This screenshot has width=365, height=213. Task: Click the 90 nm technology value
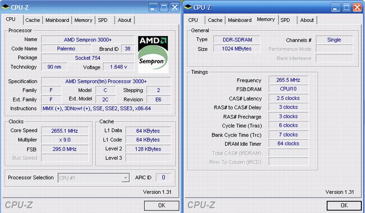54,67
